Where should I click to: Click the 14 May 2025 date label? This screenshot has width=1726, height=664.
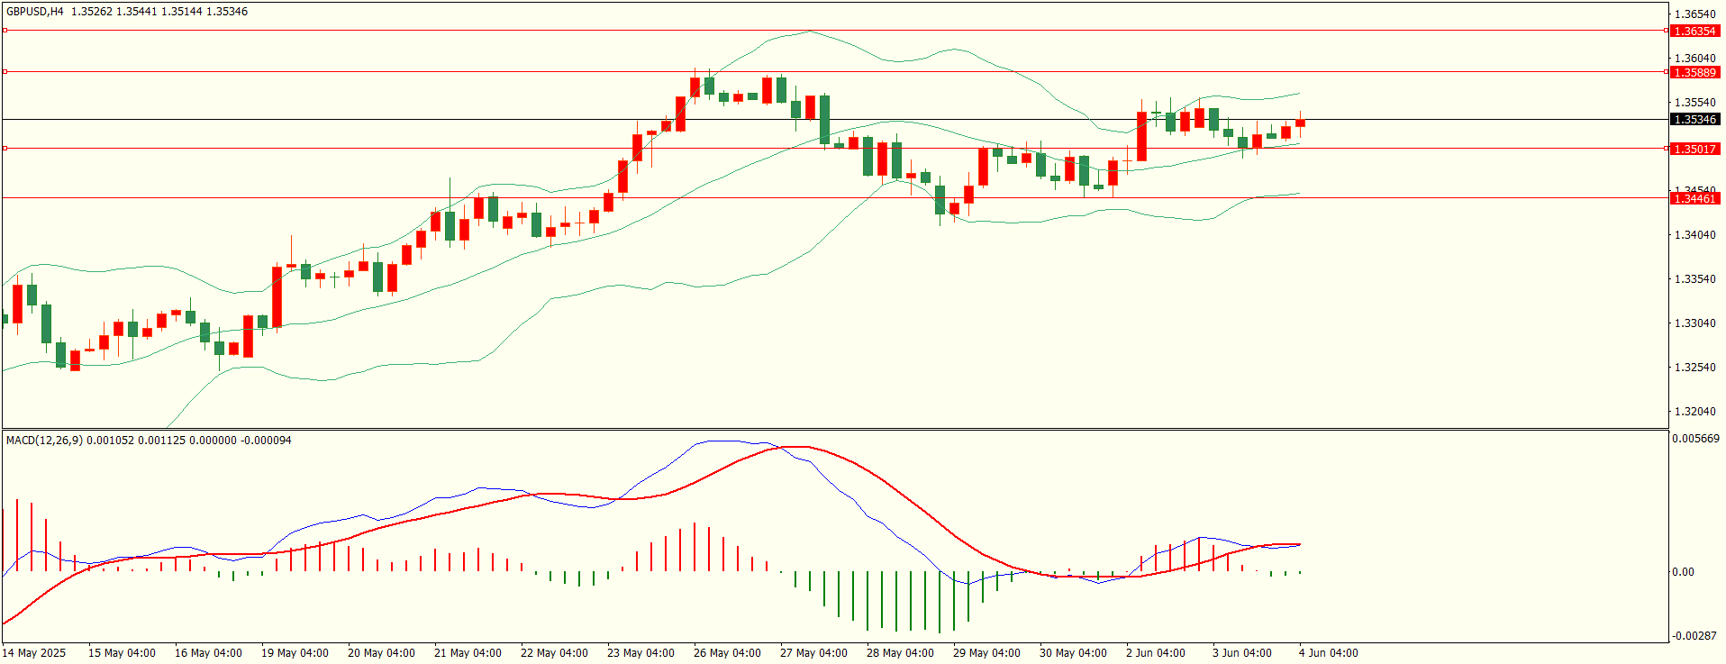(34, 653)
